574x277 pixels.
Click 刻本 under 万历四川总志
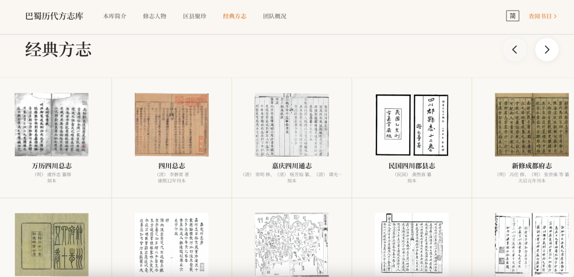tap(52, 180)
